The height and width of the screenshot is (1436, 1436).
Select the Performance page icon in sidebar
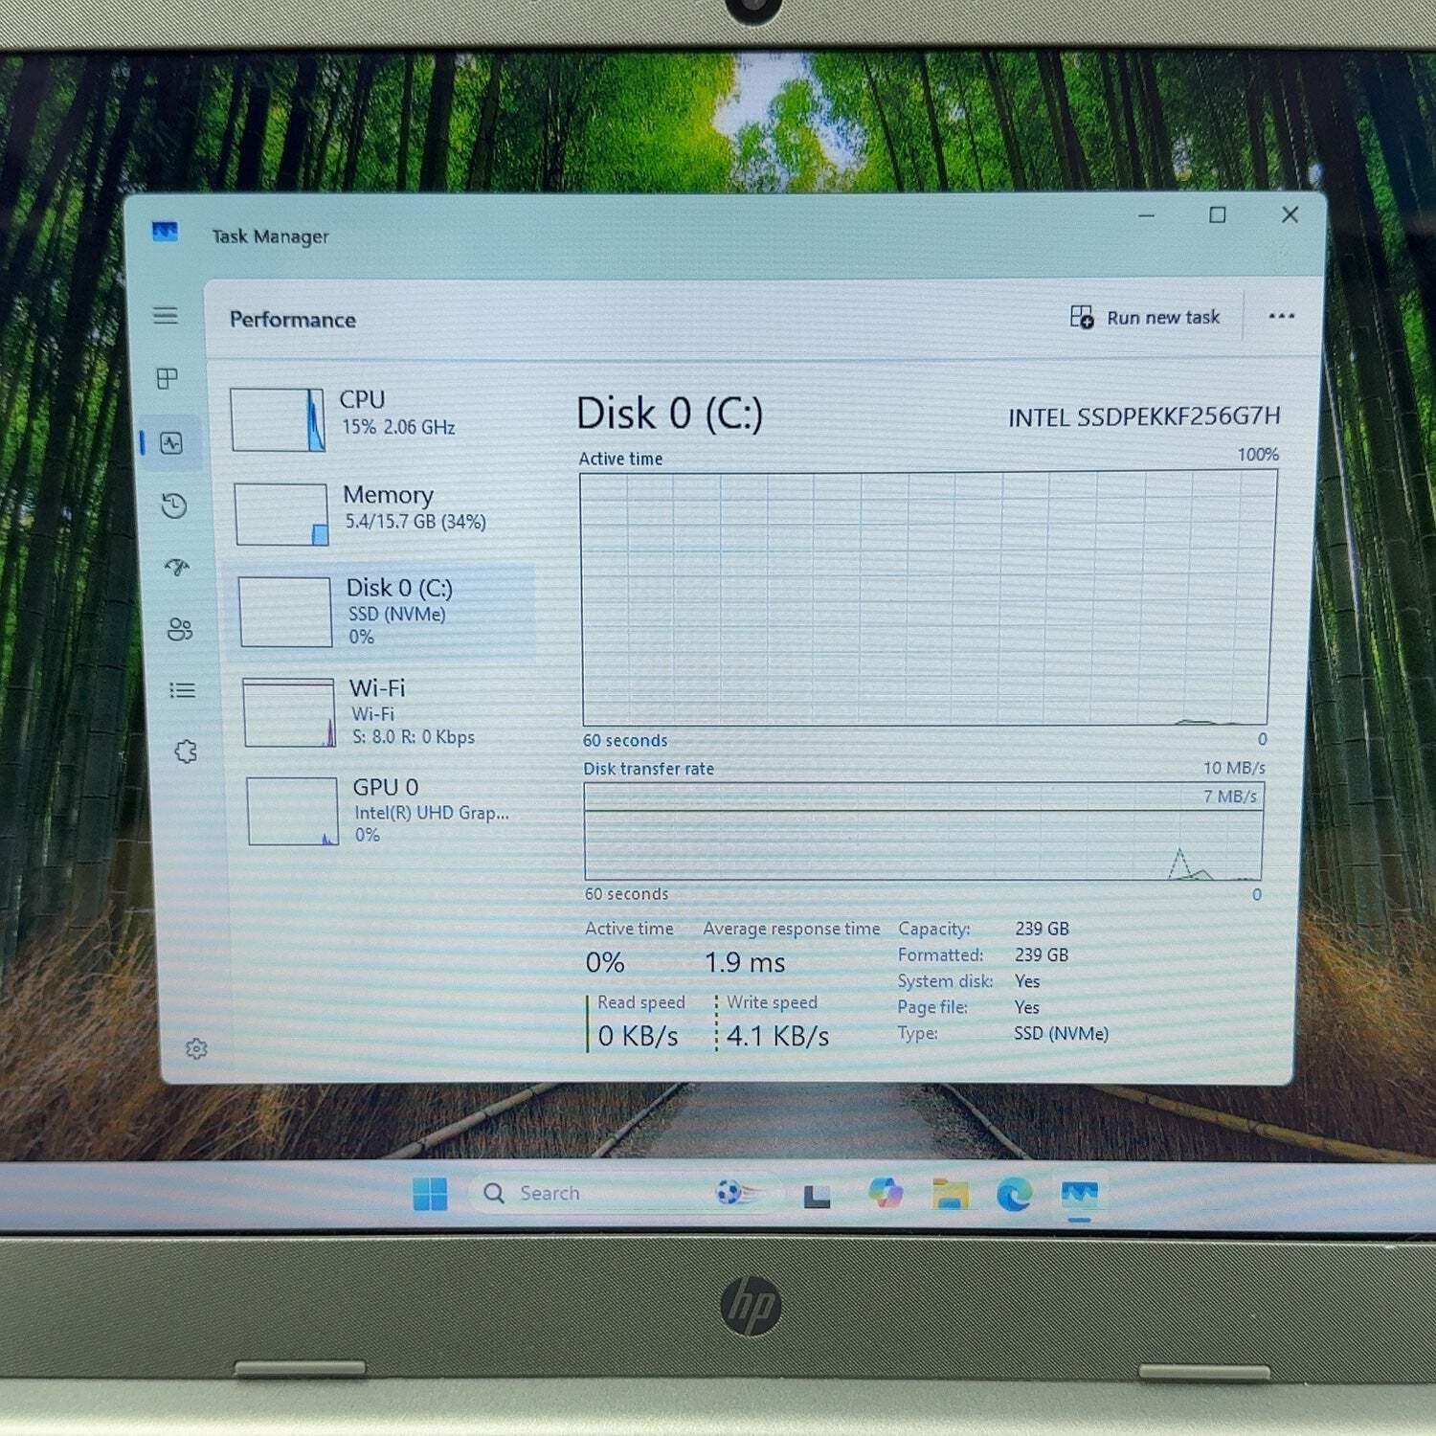(x=171, y=443)
